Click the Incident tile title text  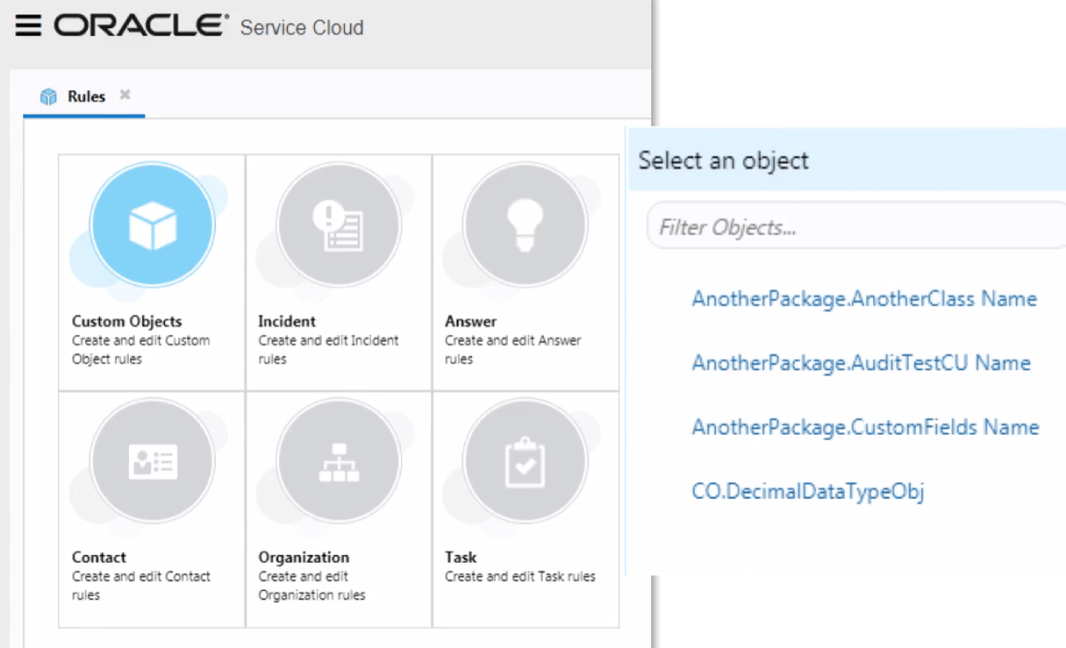tap(287, 322)
